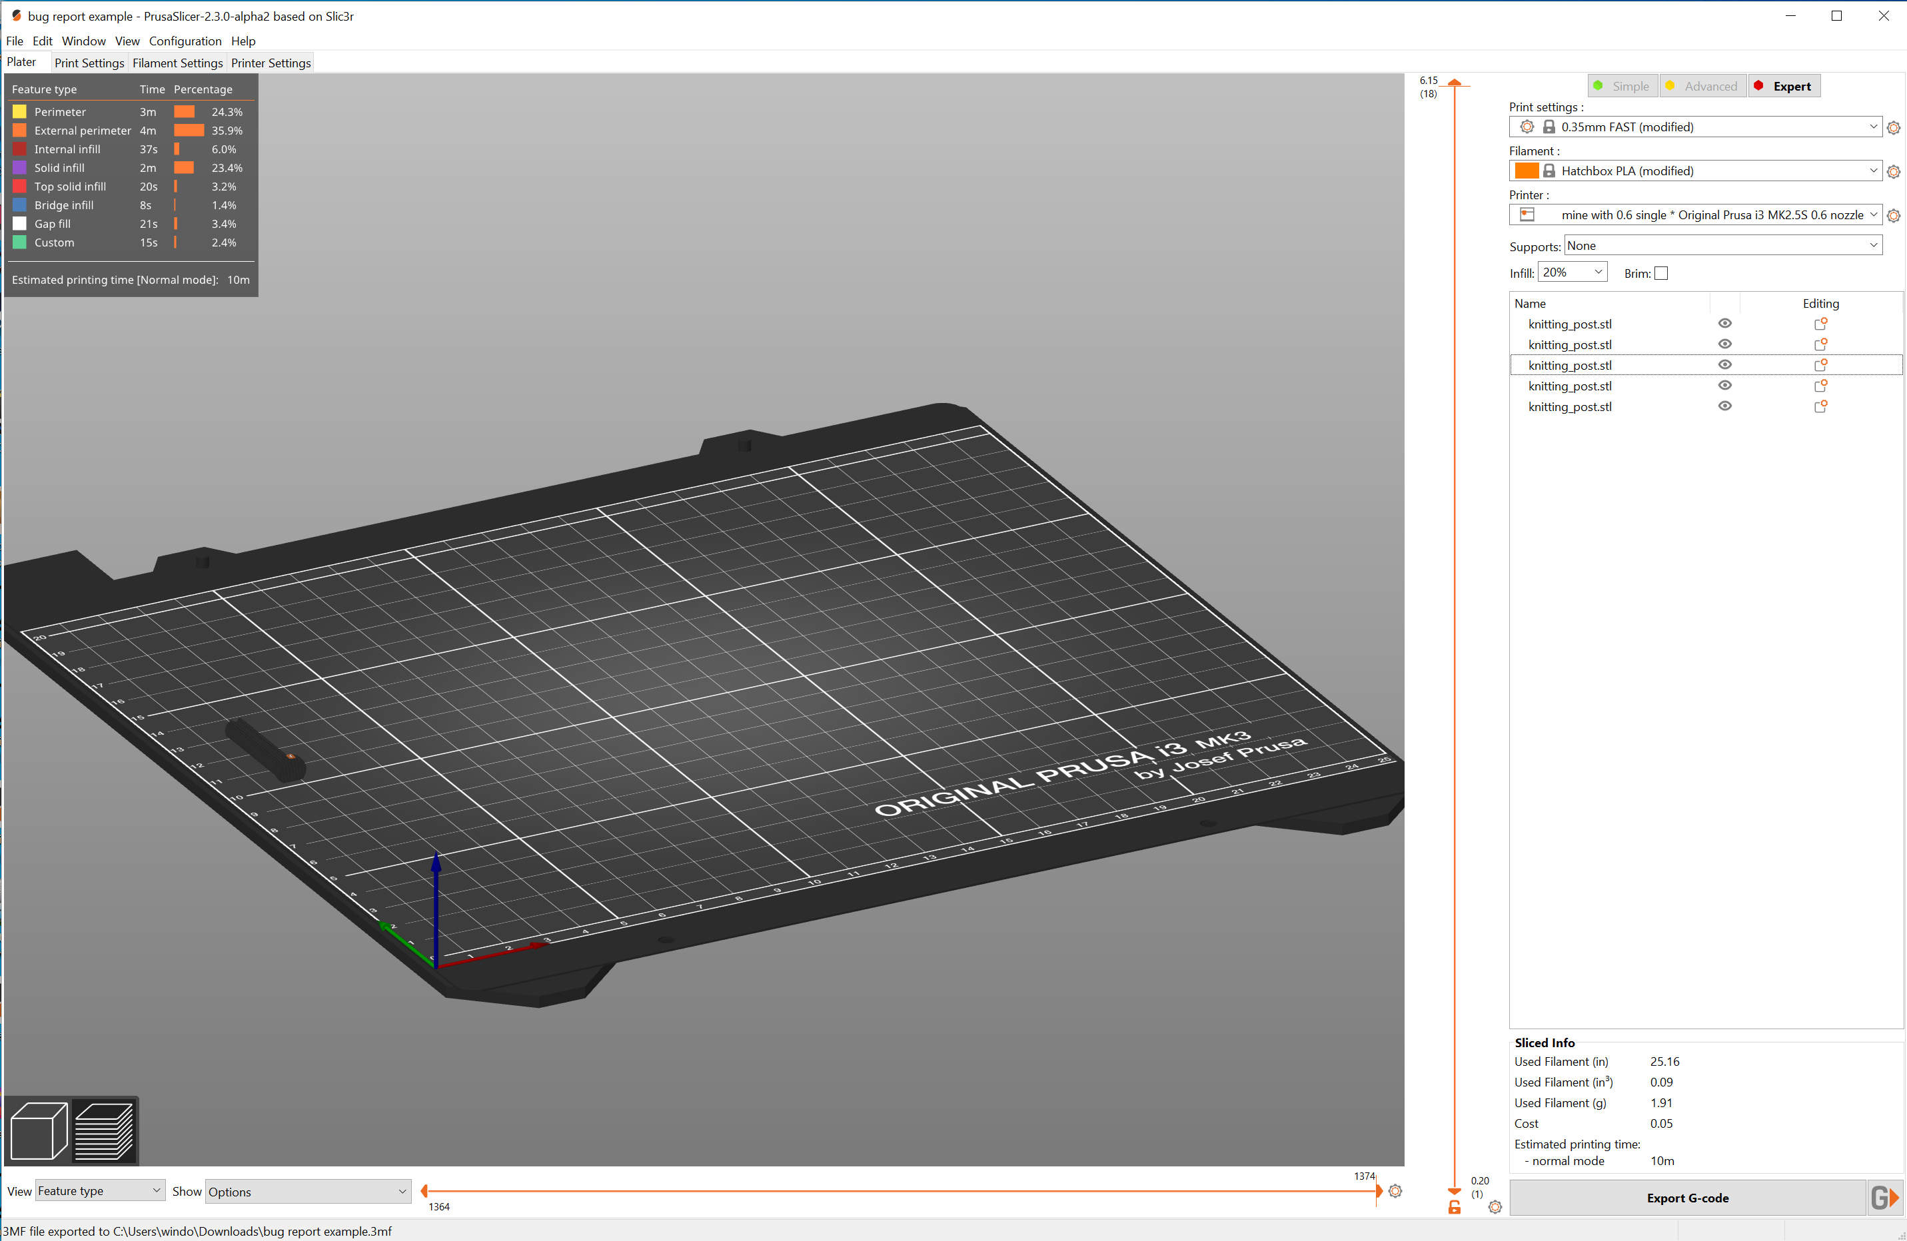Hide fourth knitting_post.stl via eye icon
The height and width of the screenshot is (1241, 1907).
click(x=1725, y=386)
